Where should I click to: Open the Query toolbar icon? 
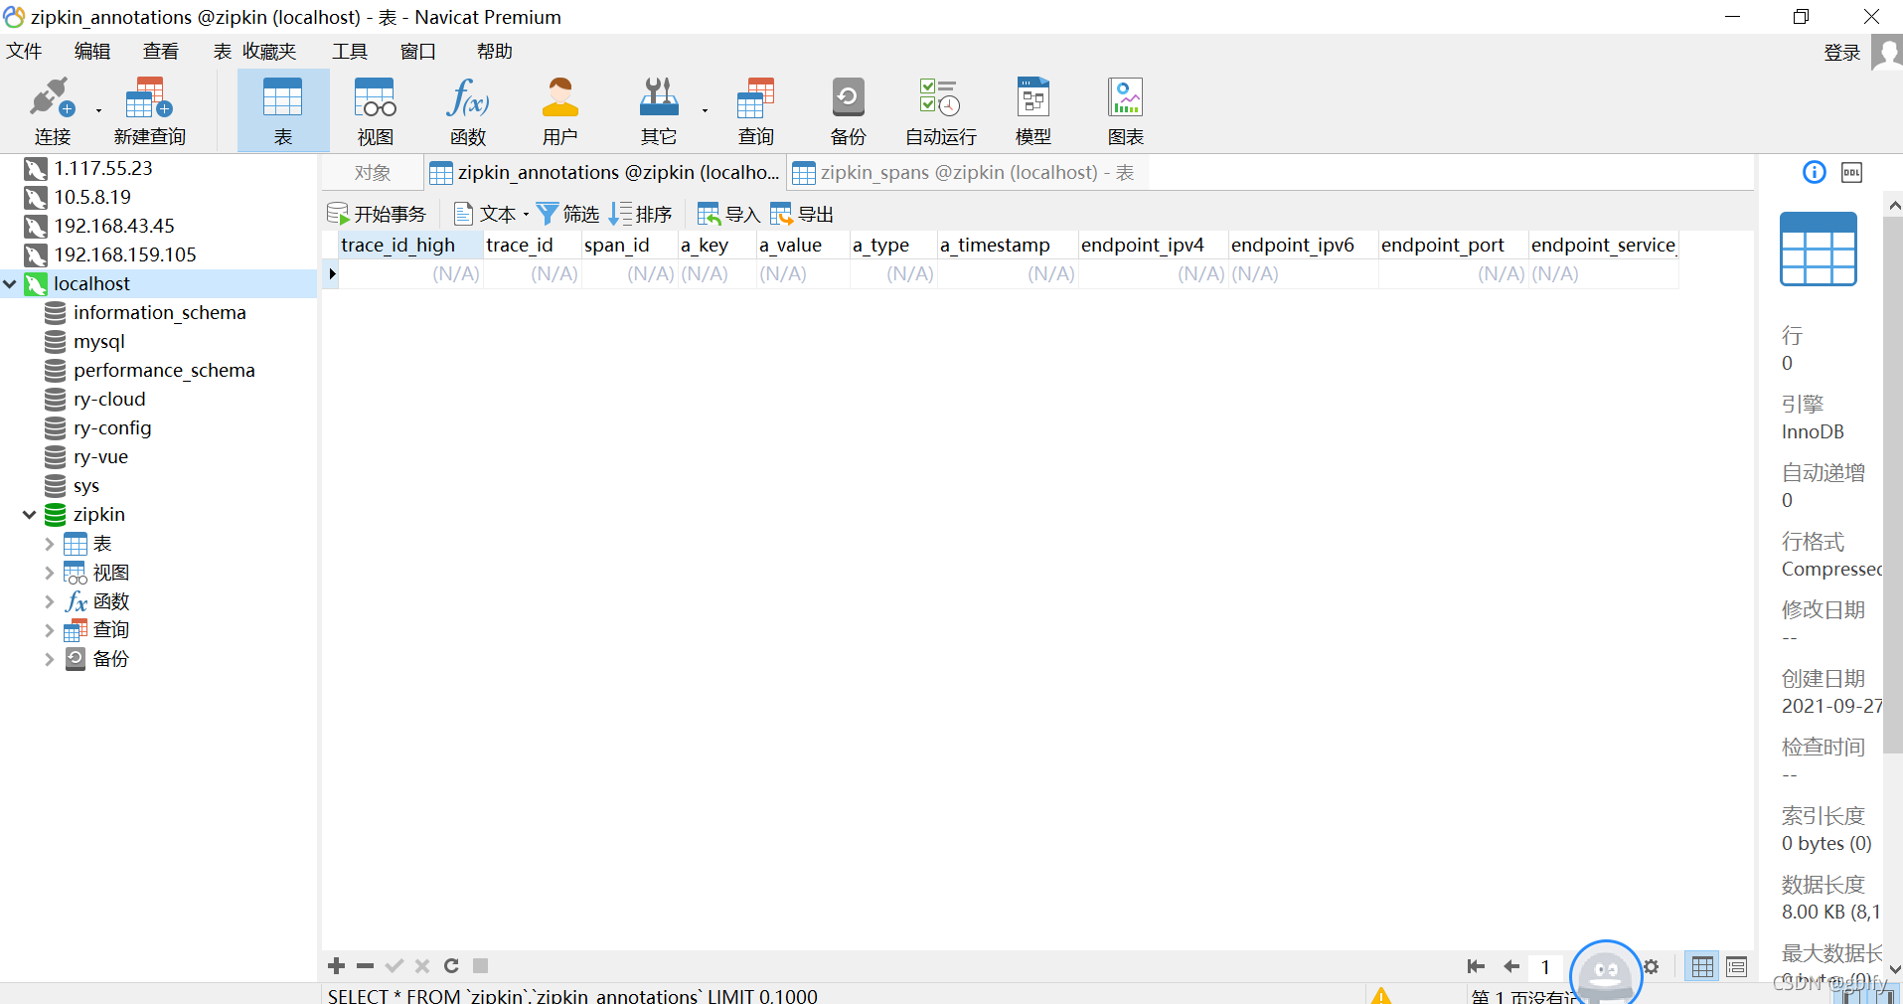pos(755,110)
